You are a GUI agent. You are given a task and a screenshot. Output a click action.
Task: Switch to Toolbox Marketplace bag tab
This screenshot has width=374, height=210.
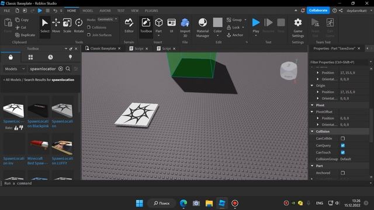(x=11, y=57)
